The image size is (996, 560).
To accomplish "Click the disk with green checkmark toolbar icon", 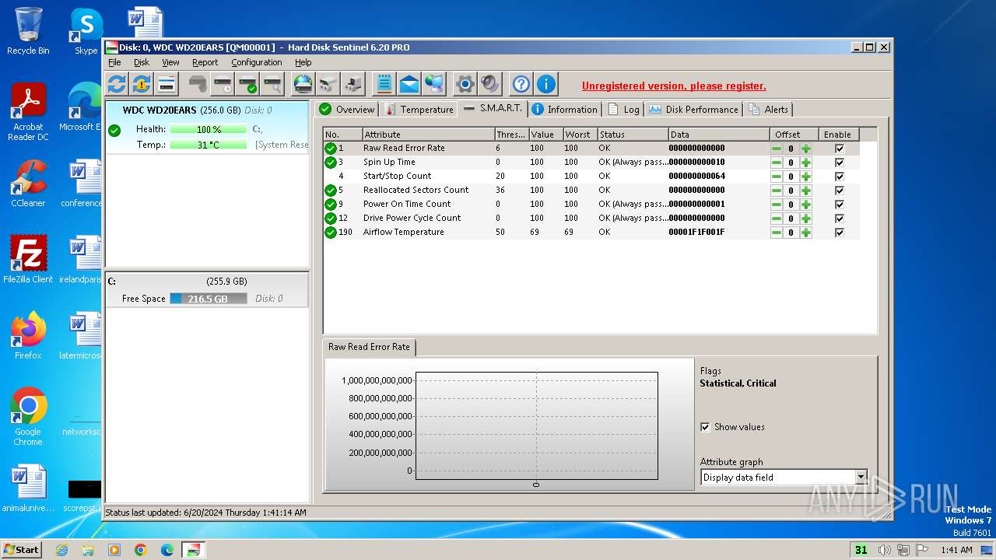I will coord(247,84).
